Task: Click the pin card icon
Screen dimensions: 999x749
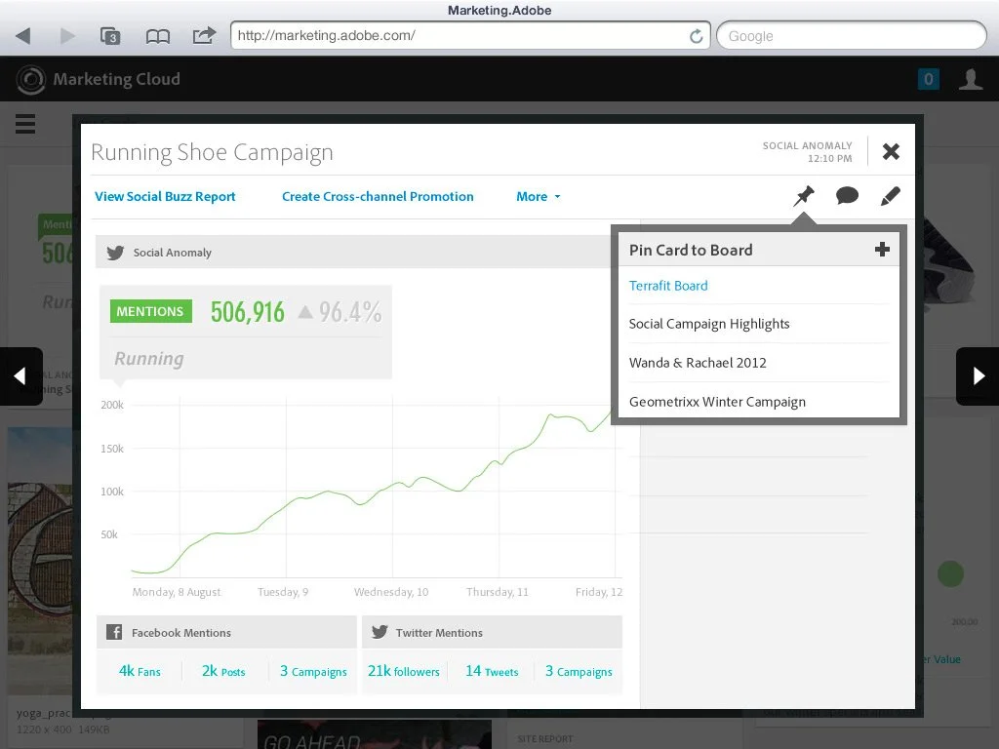Action: tap(804, 196)
